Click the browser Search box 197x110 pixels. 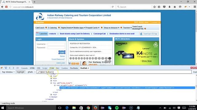pyautogui.click(x=134, y=7)
